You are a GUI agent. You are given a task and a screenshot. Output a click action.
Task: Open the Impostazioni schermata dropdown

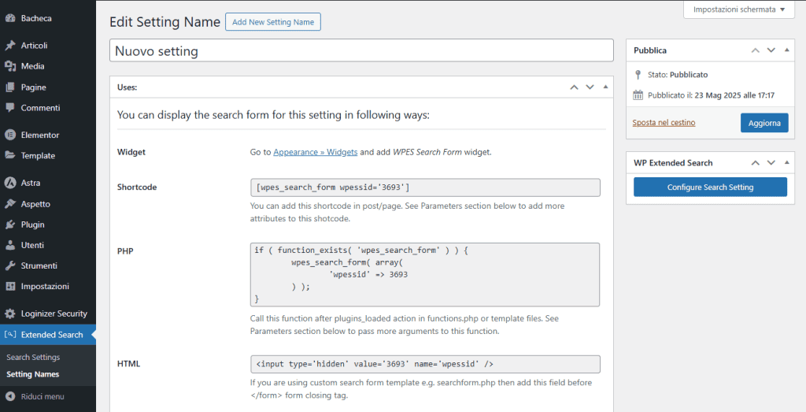[738, 9]
